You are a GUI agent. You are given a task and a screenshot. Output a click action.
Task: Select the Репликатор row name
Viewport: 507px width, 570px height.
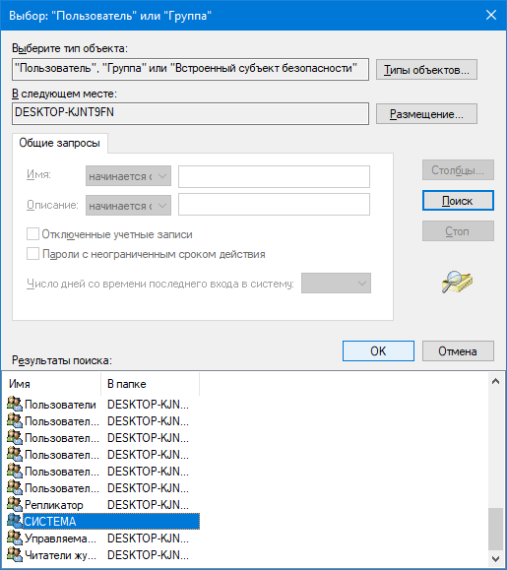pos(54,505)
